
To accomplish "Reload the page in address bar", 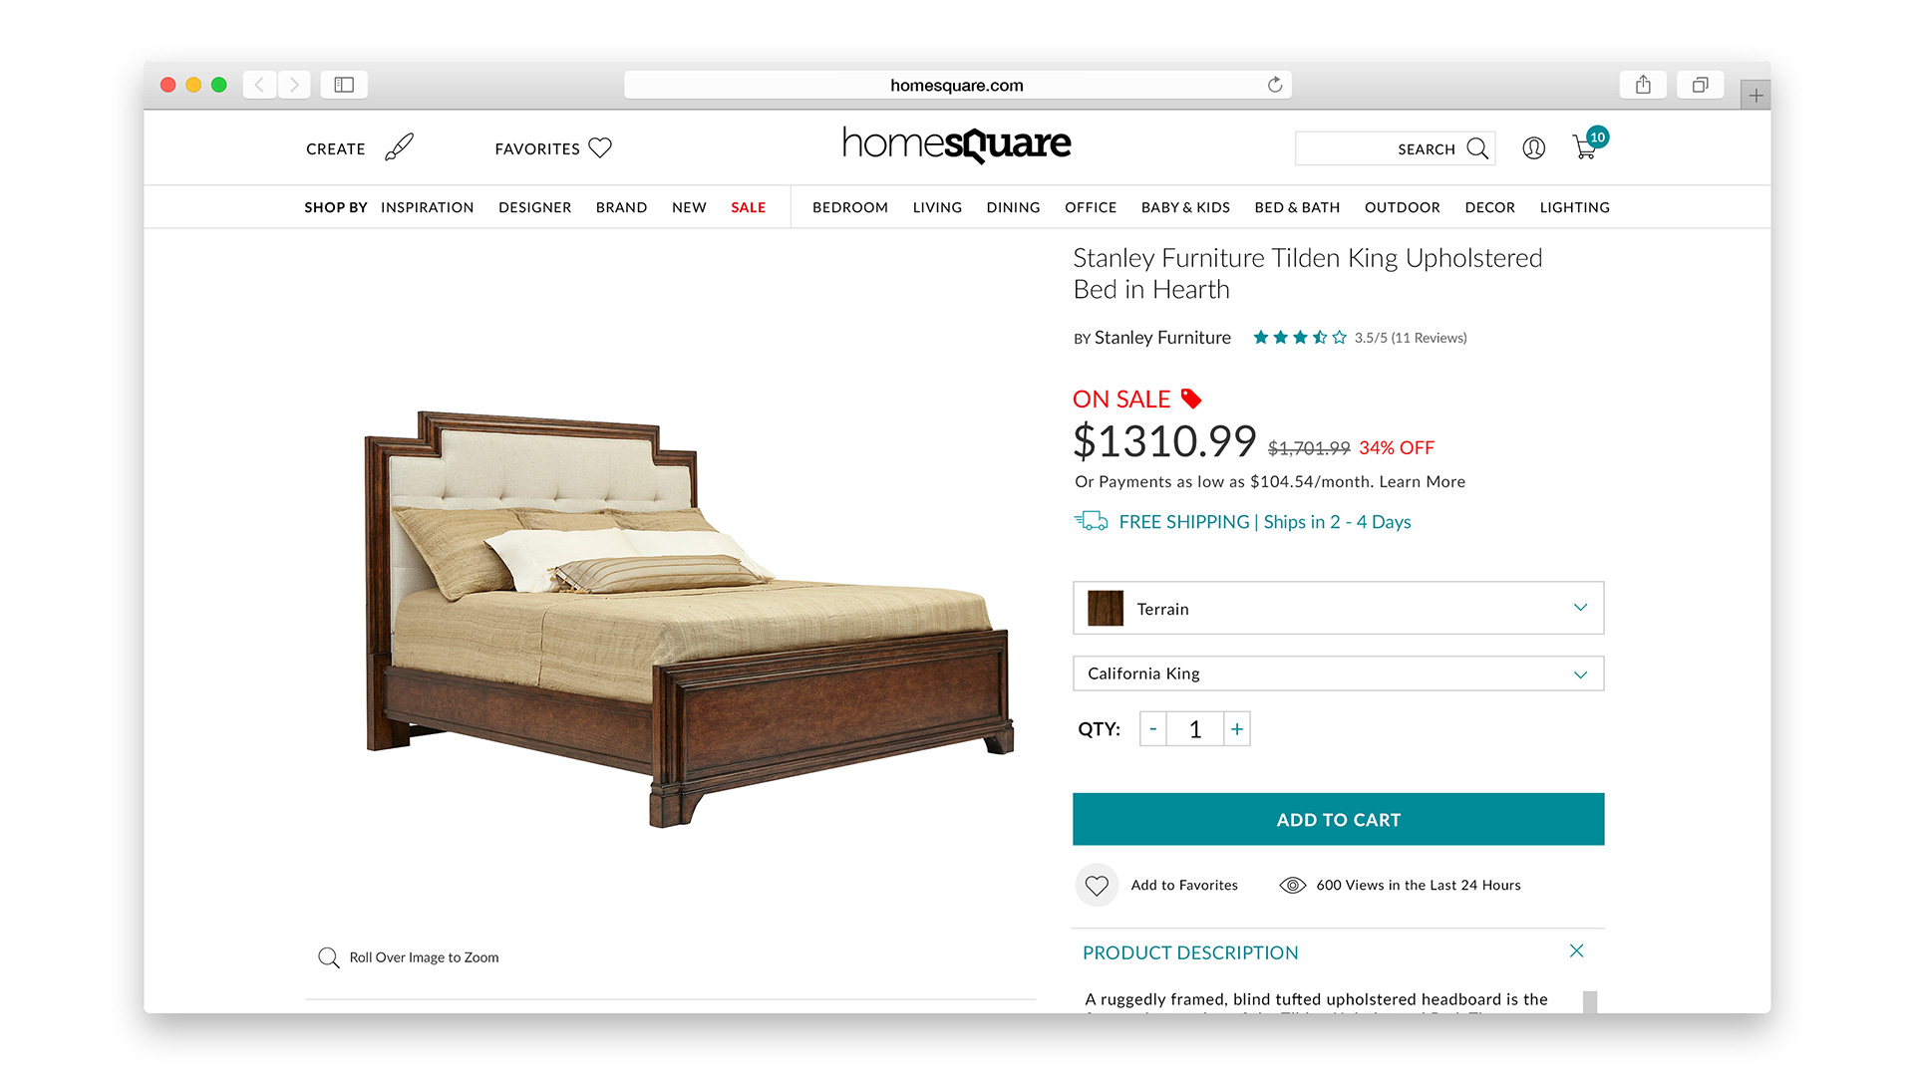I will click(x=1274, y=85).
